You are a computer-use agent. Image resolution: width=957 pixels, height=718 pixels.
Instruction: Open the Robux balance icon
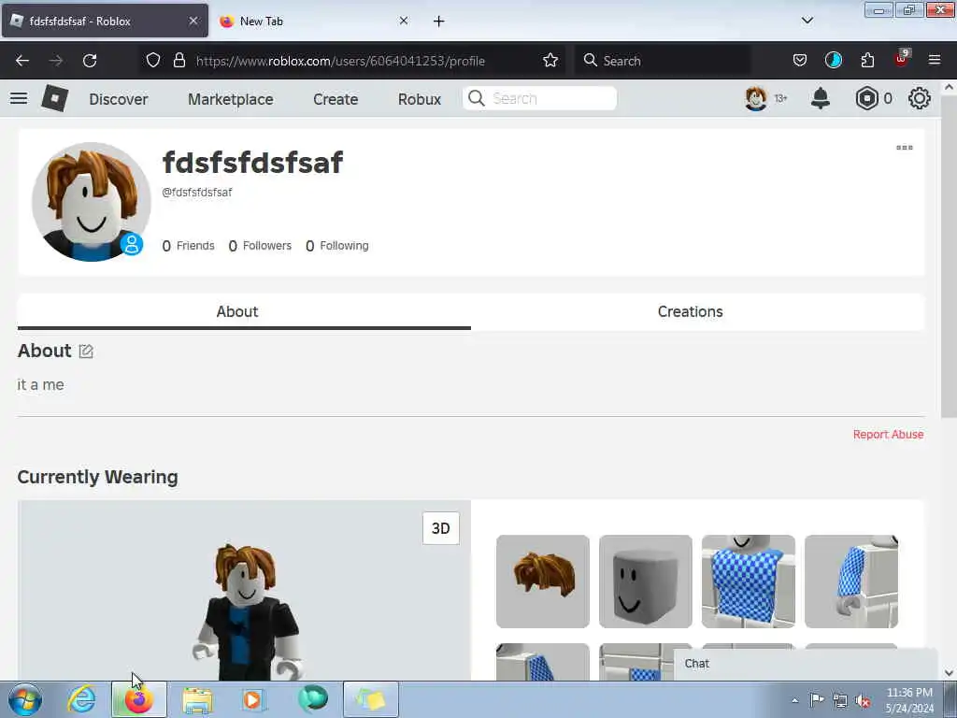click(x=866, y=98)
